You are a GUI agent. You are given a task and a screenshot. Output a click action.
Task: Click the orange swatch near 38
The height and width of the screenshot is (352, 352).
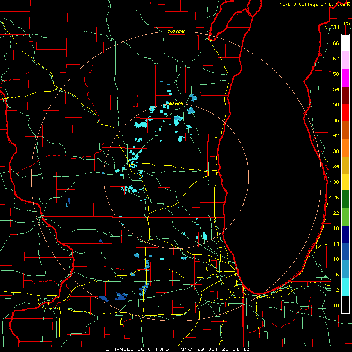[x=345, y=148]
